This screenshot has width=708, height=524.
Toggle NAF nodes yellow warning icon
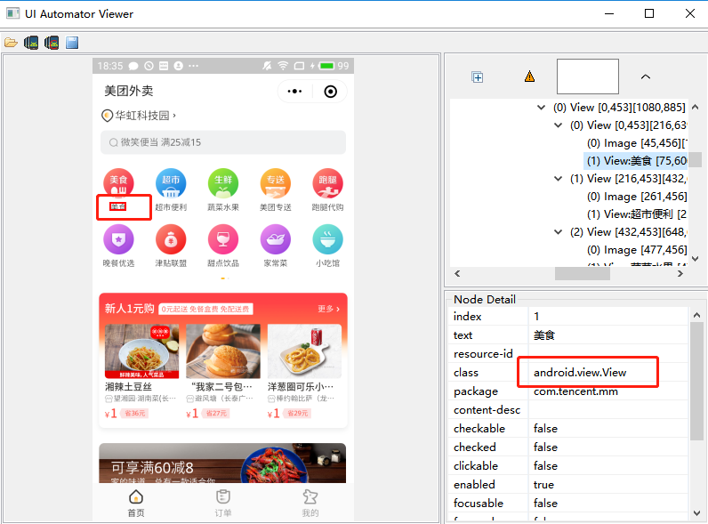coord(529,77)
